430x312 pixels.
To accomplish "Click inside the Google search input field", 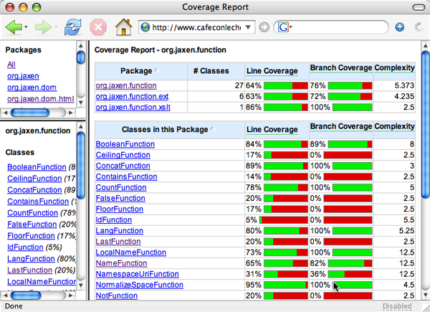I will coord(337,27).
